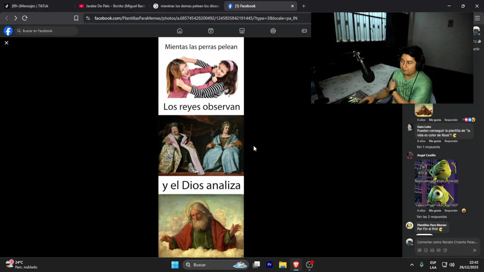Open a new browser tab

click(x=304, y=6)
